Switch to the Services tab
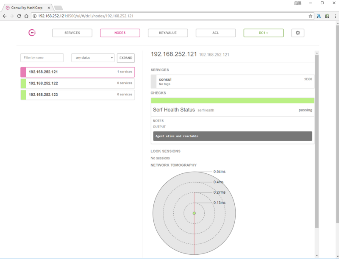The width and height of the screenshot is (339, 259). coord(72,33)
